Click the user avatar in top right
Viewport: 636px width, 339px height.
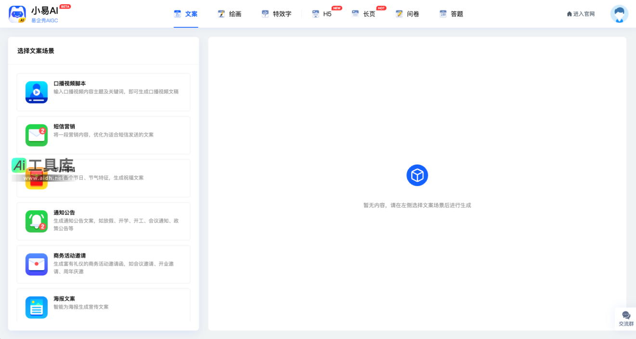point(619,13)
